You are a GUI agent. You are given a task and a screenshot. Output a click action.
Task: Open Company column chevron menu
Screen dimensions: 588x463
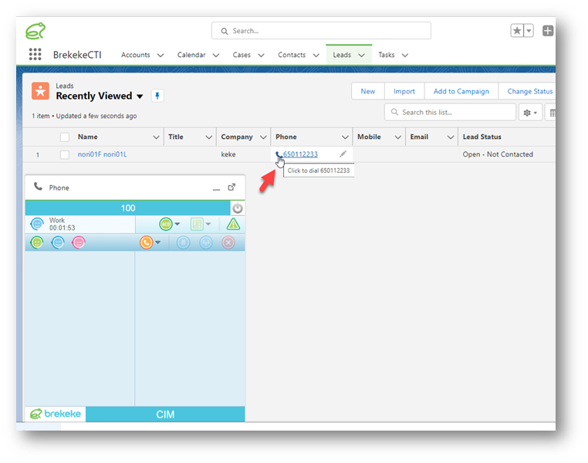(263, 137)
